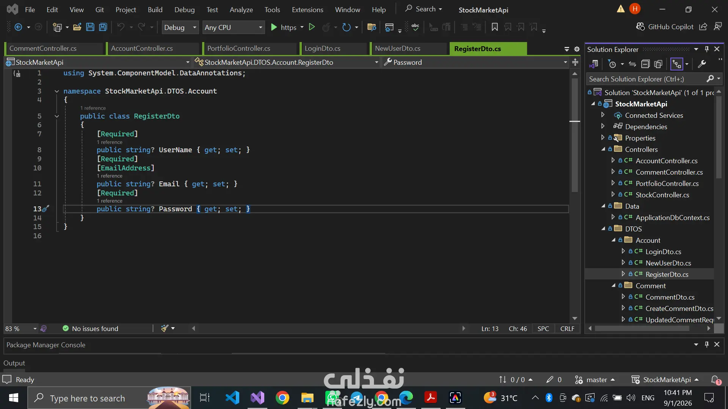
Task: Toggle Show All Files in Solution Explorer
Action: [x=658, y=64]
